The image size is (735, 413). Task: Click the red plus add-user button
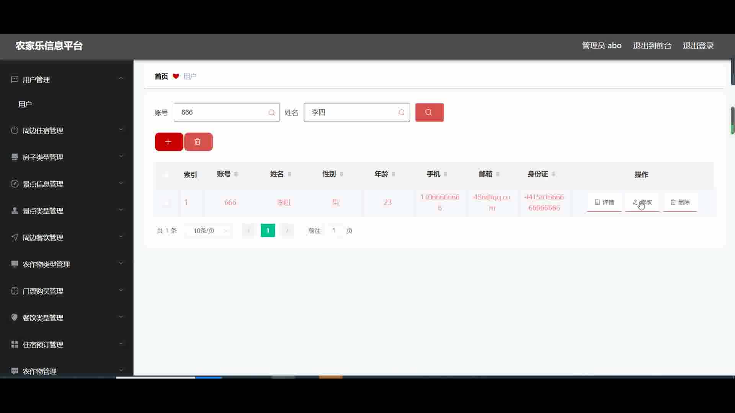(168, 142)
